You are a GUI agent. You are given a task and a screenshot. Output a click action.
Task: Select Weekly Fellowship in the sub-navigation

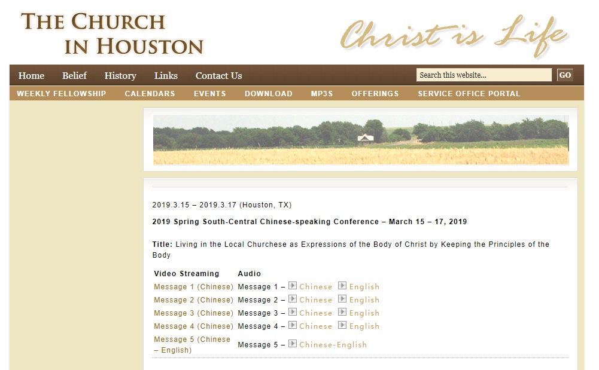pos(61,94)
